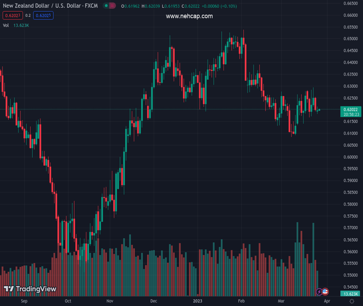Click the red icon beside the symbol name
The width and height of the screenshot is (363, 306).
(112, 6)
